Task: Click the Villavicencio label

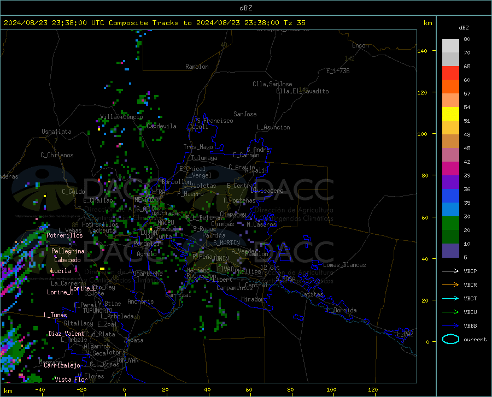Action: coord(122,117)
